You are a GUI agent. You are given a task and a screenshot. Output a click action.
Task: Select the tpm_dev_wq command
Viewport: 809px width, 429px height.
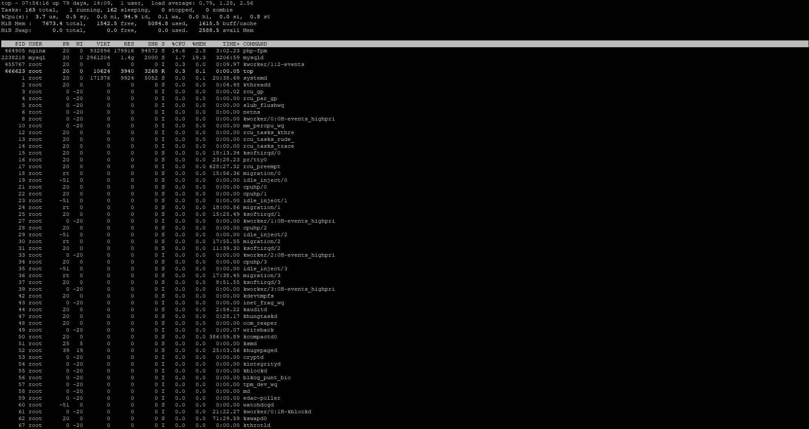tap(260, 384)
